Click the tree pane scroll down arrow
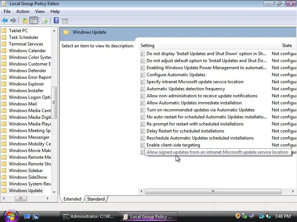Image resolution: width=297 pixels, height=222 pixels. click(x=54, y=192)
